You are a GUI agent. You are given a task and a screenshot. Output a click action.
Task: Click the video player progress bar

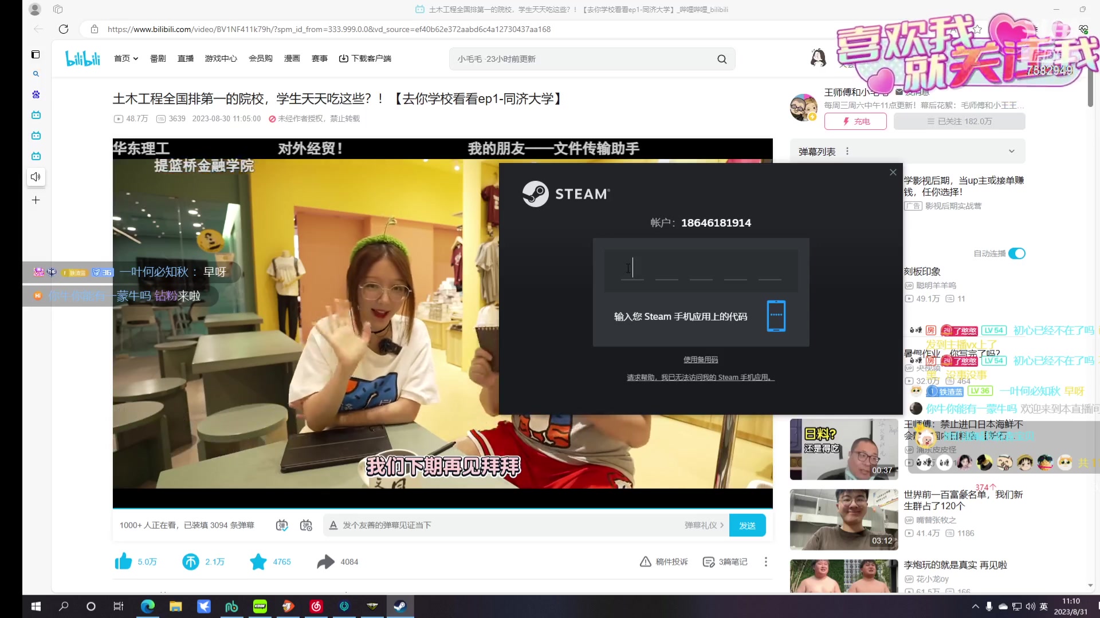442,508
